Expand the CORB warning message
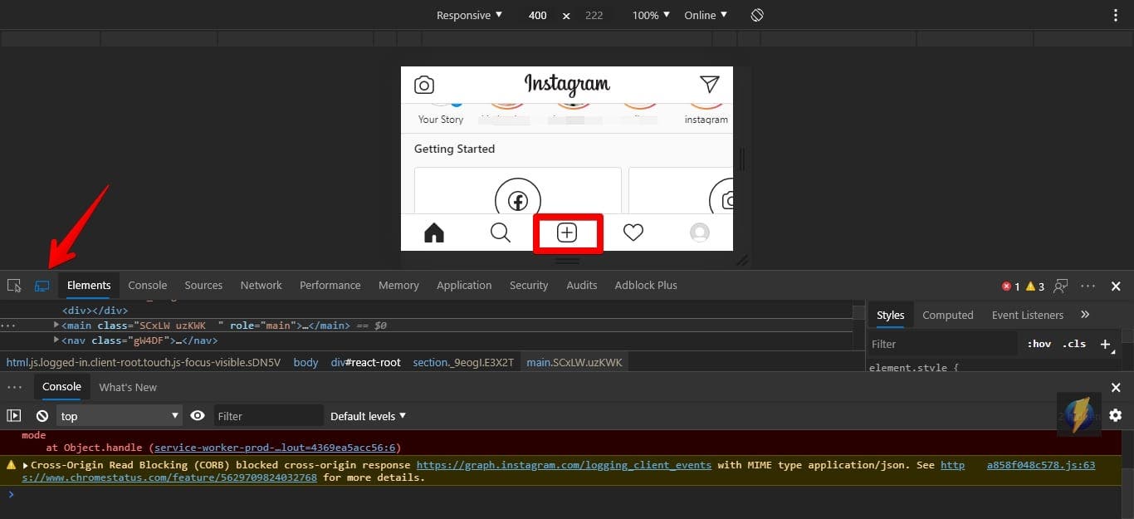 [x=26, y=465]
